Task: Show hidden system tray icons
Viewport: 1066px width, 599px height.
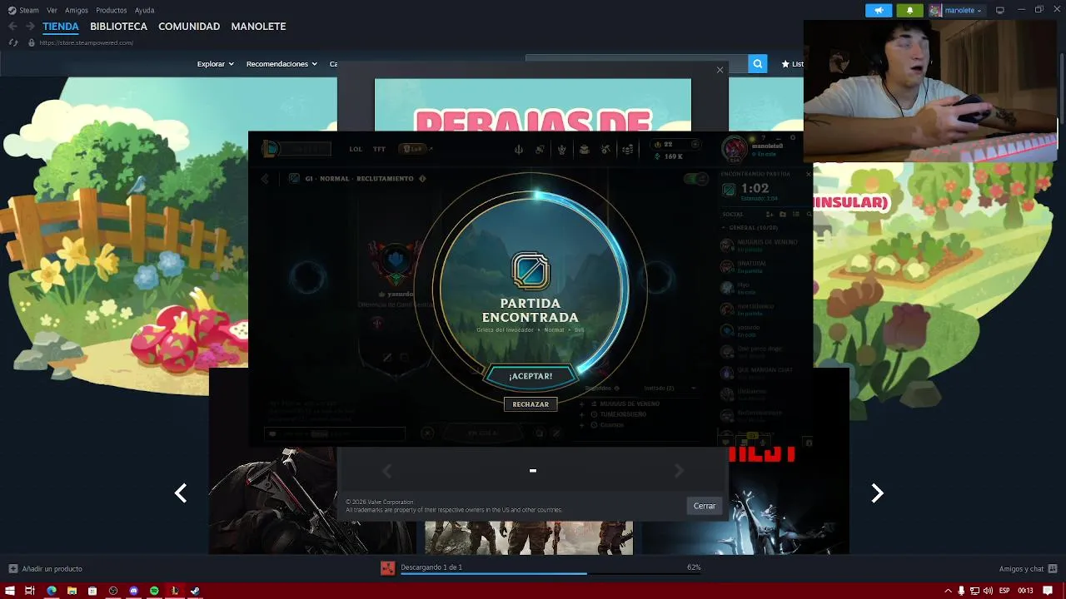Action: tap(947, 591)
